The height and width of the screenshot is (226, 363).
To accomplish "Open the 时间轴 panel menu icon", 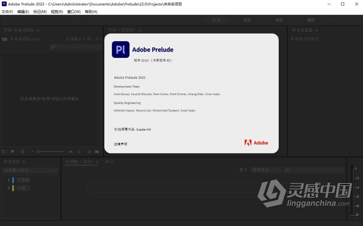I will 97,161.
